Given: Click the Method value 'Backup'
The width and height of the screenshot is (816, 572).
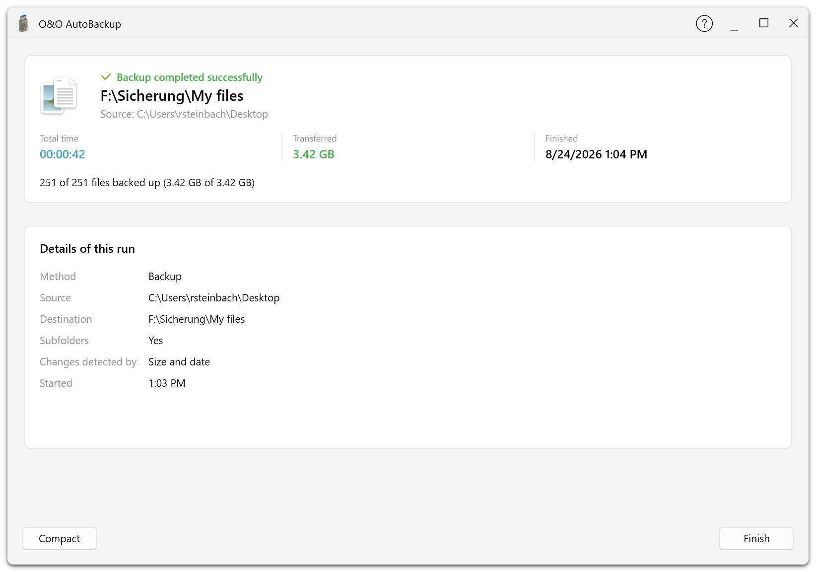Looking at the screenshot, I should tap(165, 277).
